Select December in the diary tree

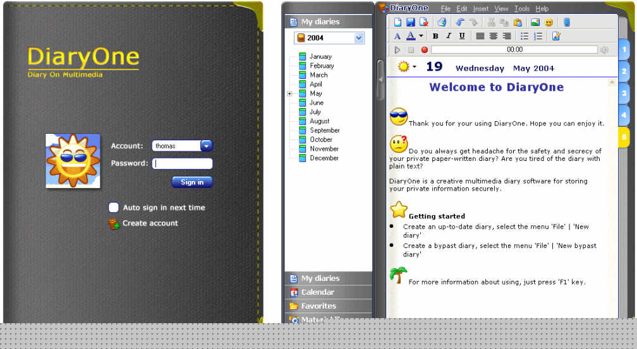coord(324,158)
